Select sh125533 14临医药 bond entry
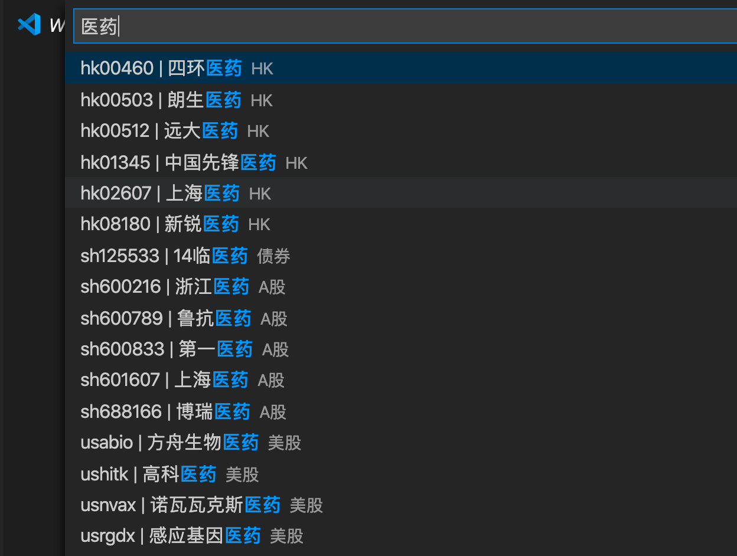Viewport: 737px width, 556px height. pyautogui.click(x=401, y=255)
